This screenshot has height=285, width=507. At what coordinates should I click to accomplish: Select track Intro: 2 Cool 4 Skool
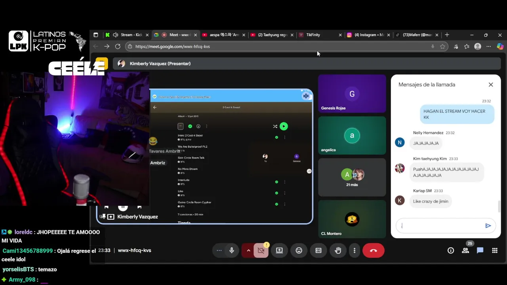tap(190, 135)
